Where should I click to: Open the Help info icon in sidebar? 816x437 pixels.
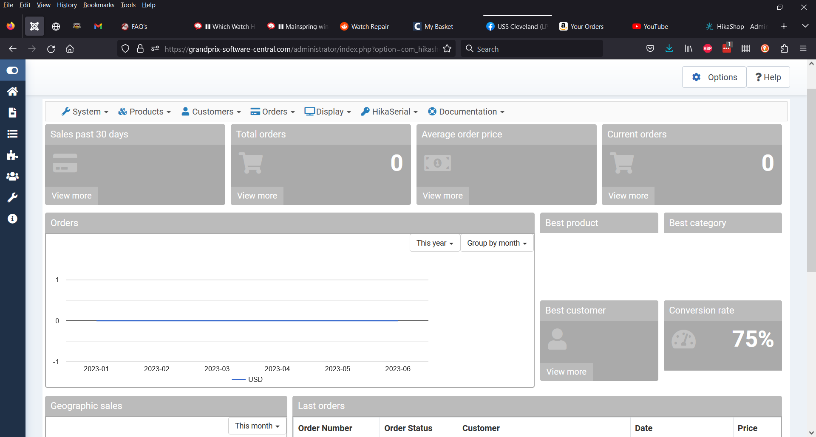(x=12, y=219)
